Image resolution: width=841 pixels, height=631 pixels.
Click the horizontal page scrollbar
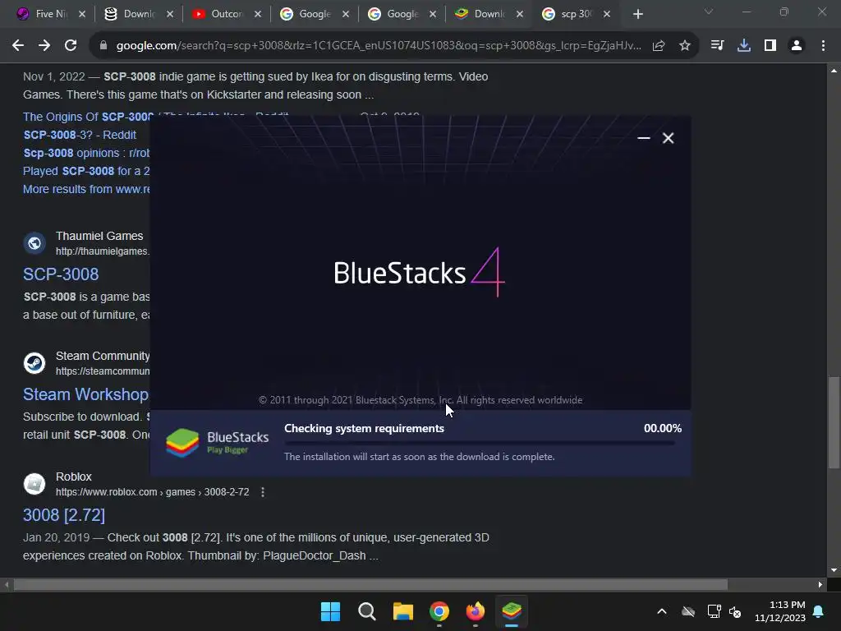370,584
